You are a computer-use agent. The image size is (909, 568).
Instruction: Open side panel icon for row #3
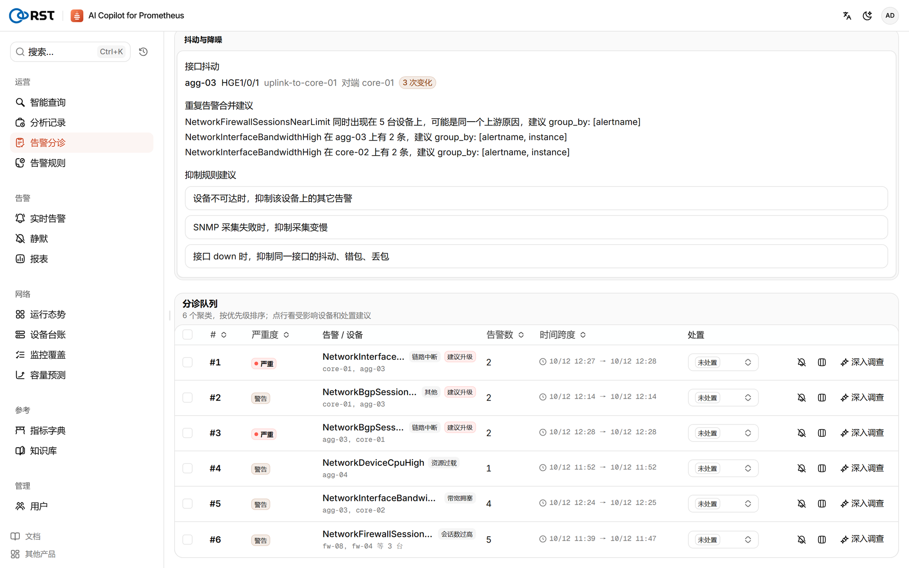point(822,433)
